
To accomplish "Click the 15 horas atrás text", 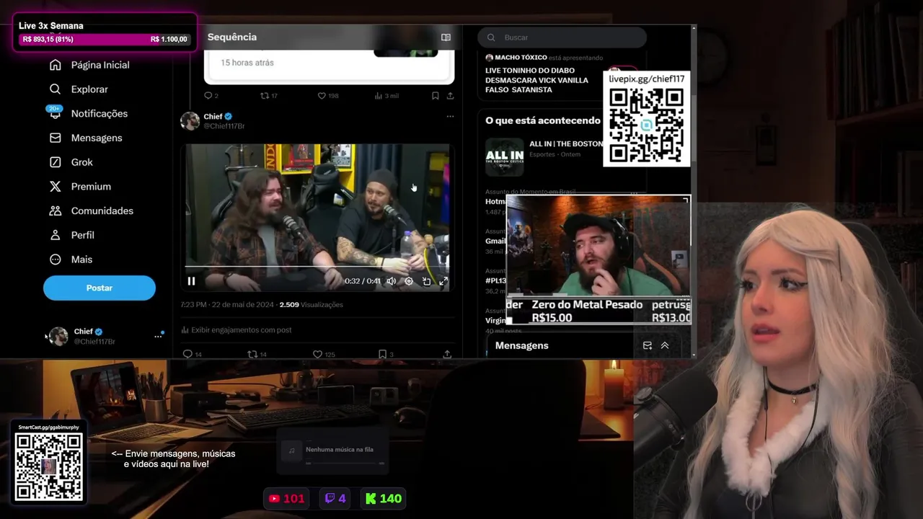I will (247, 63).
